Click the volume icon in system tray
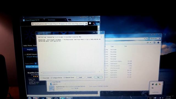Viewport: 176px width, 99px height. tap(163, 98)
